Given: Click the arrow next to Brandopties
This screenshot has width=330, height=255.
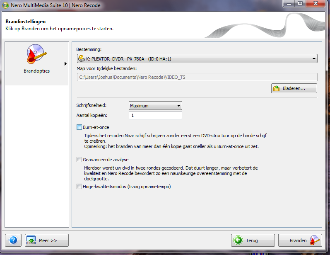Looking at the screenshot, I should coord(65,63).
